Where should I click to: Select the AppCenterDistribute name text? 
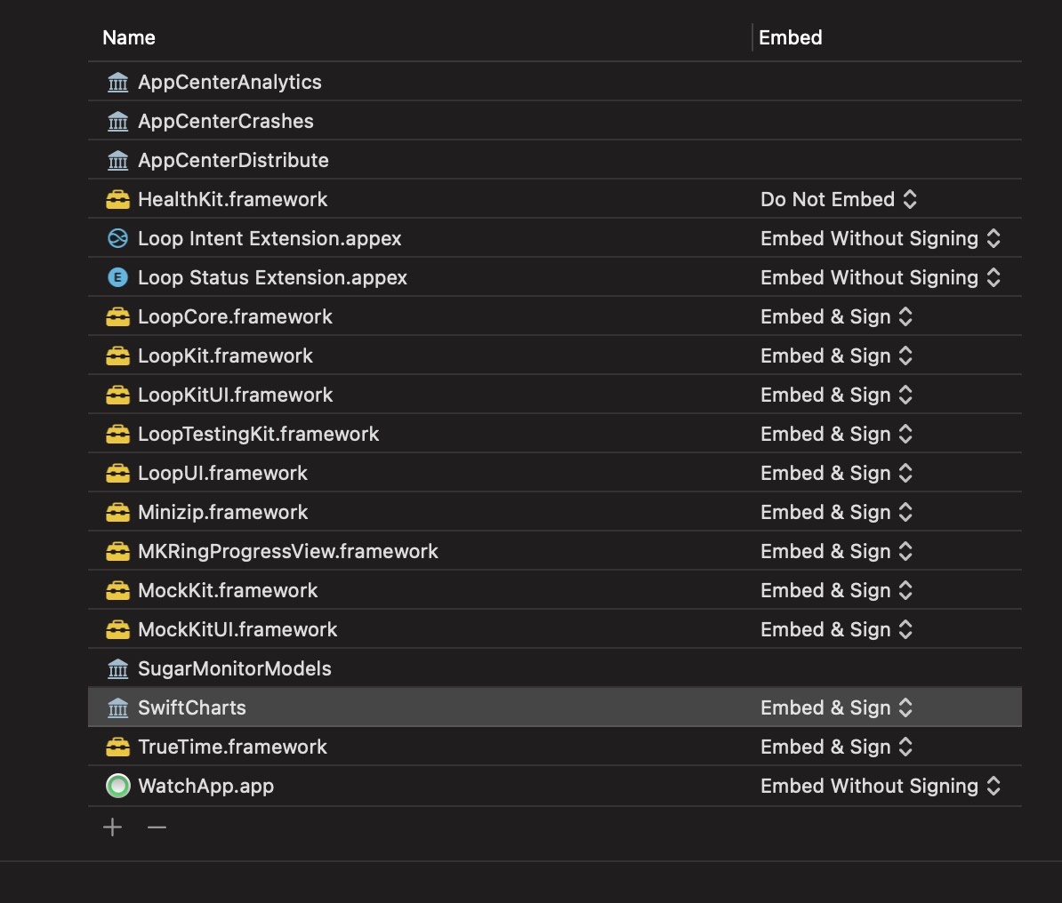(233, 161)
